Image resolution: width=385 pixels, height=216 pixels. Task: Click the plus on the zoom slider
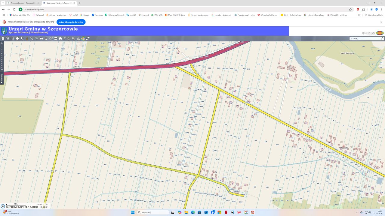tap(2, 43)
